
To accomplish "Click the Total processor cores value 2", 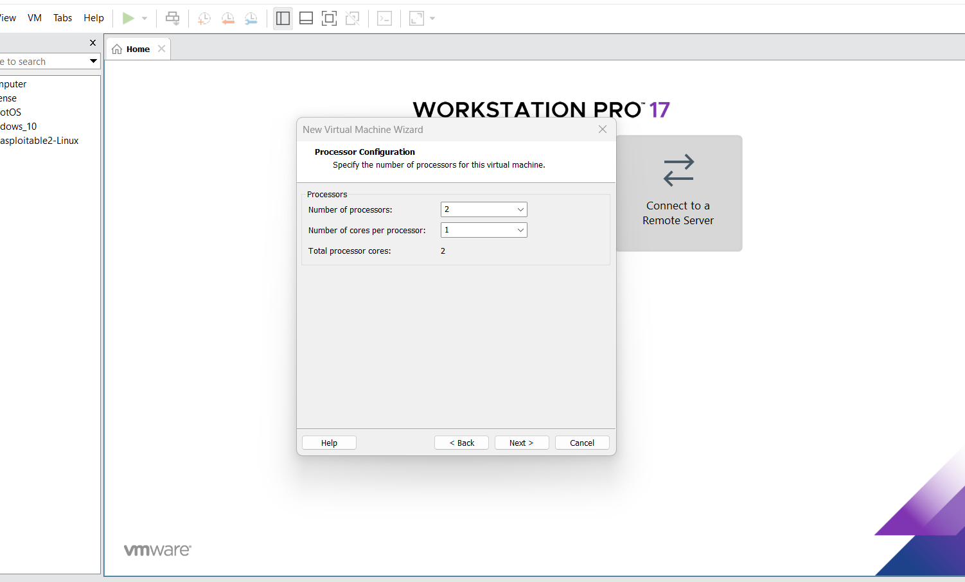I will click(x=443, y=251).
